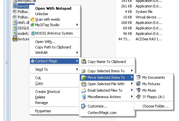The height and width of the screenshot is (121, 179).
Task: Expand the WinRAR submenu arrow
Action: pyautogui.click(x=77, y=53)
